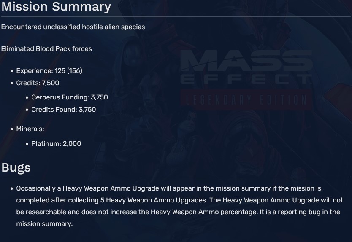Select the Credits Found: 3,750 entry
This screenshot has height=242, width=352.
click(64, 110)
